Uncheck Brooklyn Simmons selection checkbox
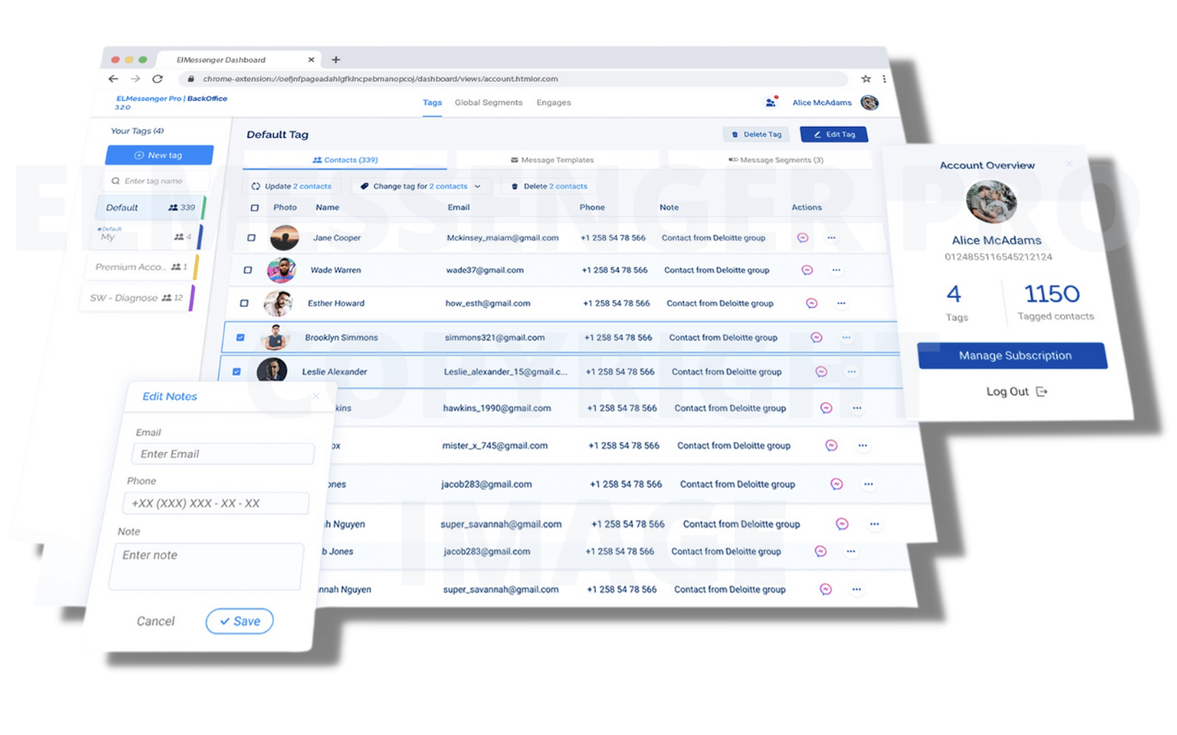The height and width of the screenshot is (735, 1177). (x=240, y=337)
